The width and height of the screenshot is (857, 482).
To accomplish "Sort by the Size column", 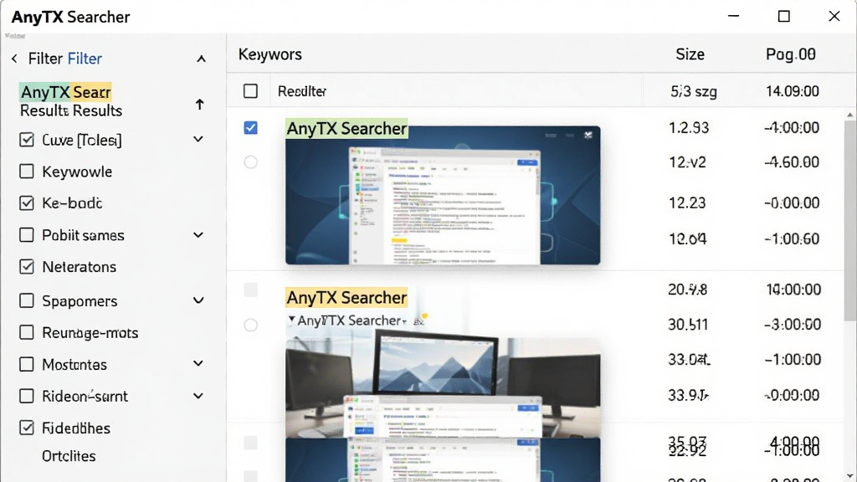I will coord(690,54).
